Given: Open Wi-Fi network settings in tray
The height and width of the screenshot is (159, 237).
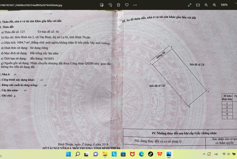Looking at the screenshot, I should 224,154.
